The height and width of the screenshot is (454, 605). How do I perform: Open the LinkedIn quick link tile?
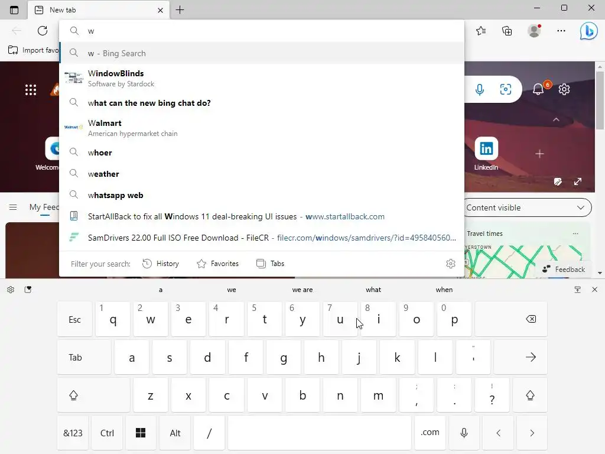click(486, 154)
